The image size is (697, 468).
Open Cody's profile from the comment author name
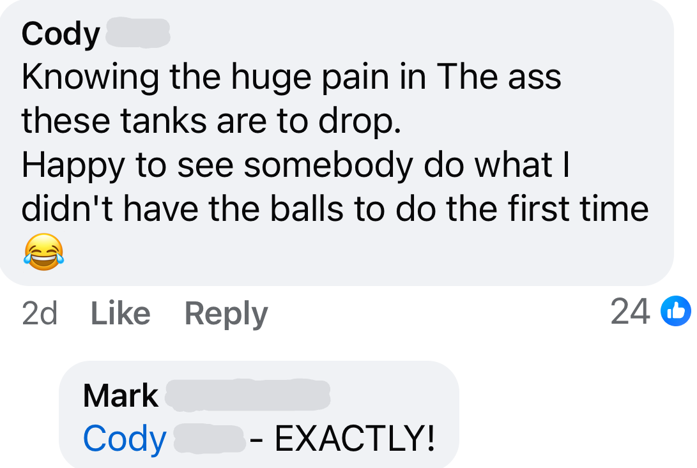tap(61, 34)
